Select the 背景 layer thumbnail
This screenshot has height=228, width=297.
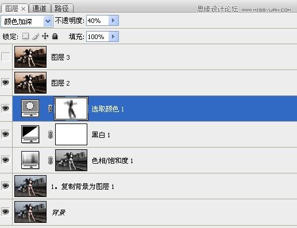click(x=30, y=212)
